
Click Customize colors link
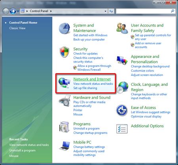(x=142, y=71)
